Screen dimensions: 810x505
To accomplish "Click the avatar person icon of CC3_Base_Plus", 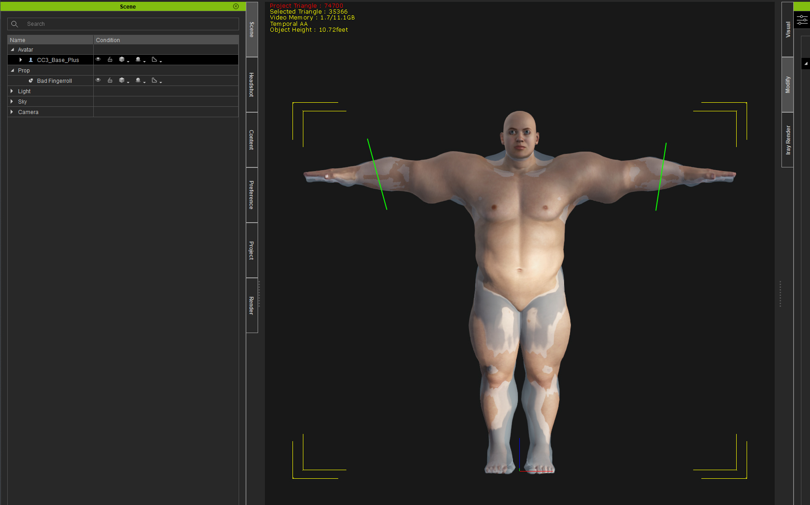I will click(x=31, y=60).
